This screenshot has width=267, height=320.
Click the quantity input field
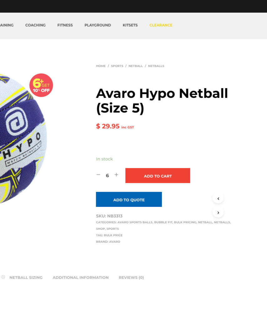click(107, 176)
